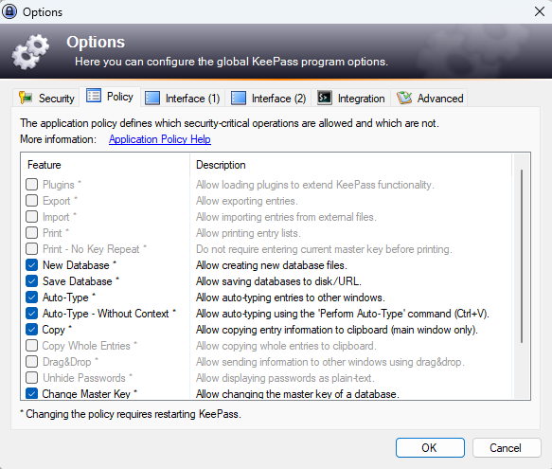Select 'Allow saving databases to disk/URL.' description

[x=278, y=281]
